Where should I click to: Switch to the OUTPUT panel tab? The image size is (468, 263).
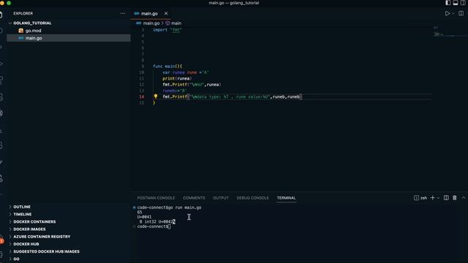(x=221, y=198)
